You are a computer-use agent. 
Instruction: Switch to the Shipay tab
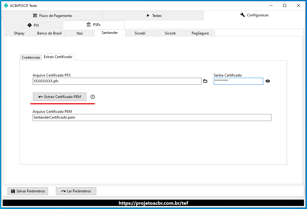tap(19, 33)
